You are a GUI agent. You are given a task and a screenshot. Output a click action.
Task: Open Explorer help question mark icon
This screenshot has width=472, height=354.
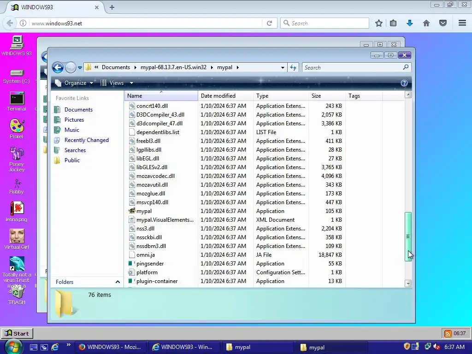[404, 83]
